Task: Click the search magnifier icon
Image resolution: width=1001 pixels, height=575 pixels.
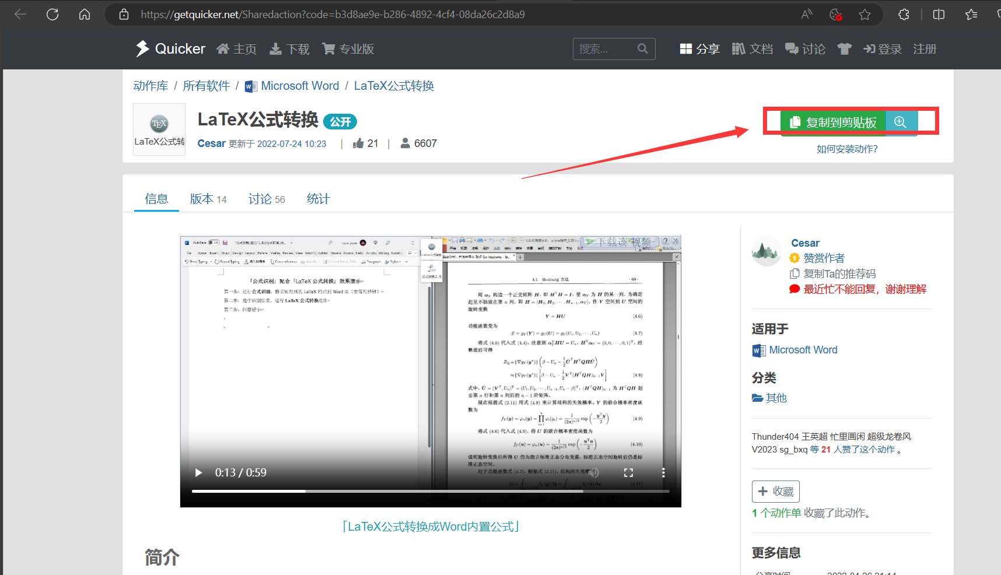Action: coord(643,49)
